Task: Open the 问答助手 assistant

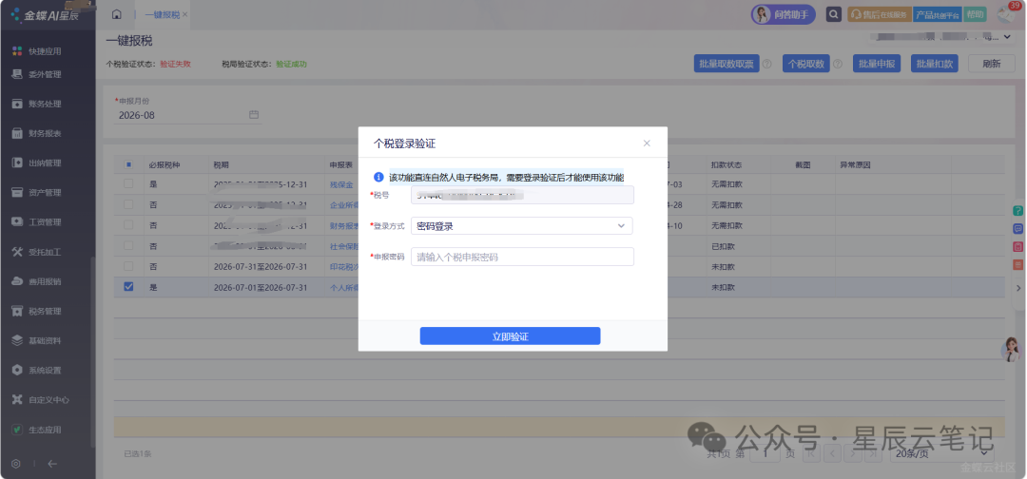Action: click(783, 14)
